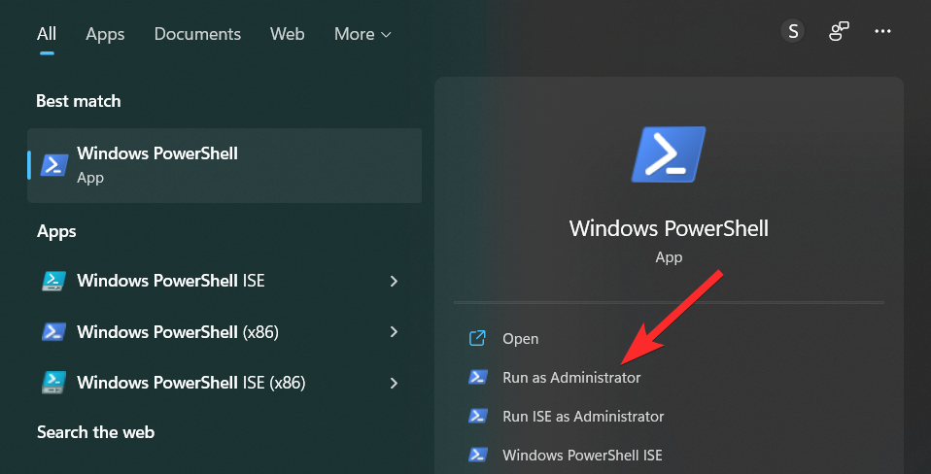
Task: Click the large PowerShell logo in details pane
Action: (669, 154)
